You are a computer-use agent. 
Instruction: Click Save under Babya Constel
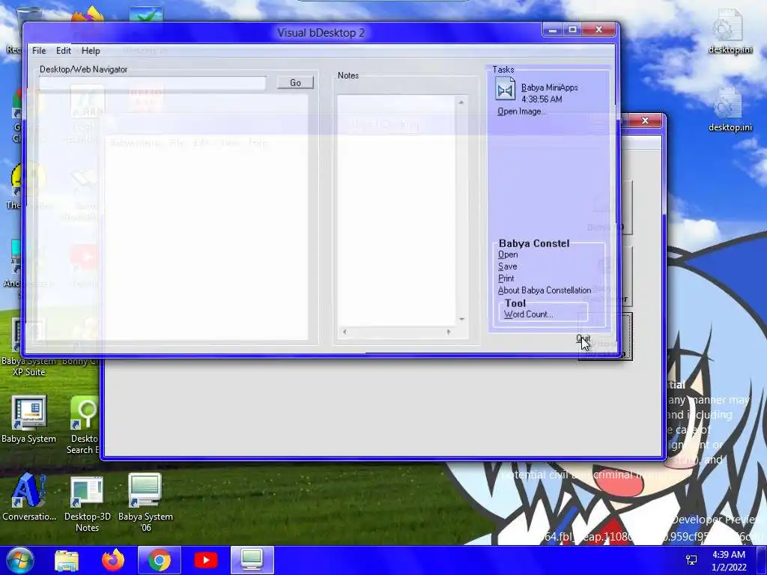click(507, 267)
